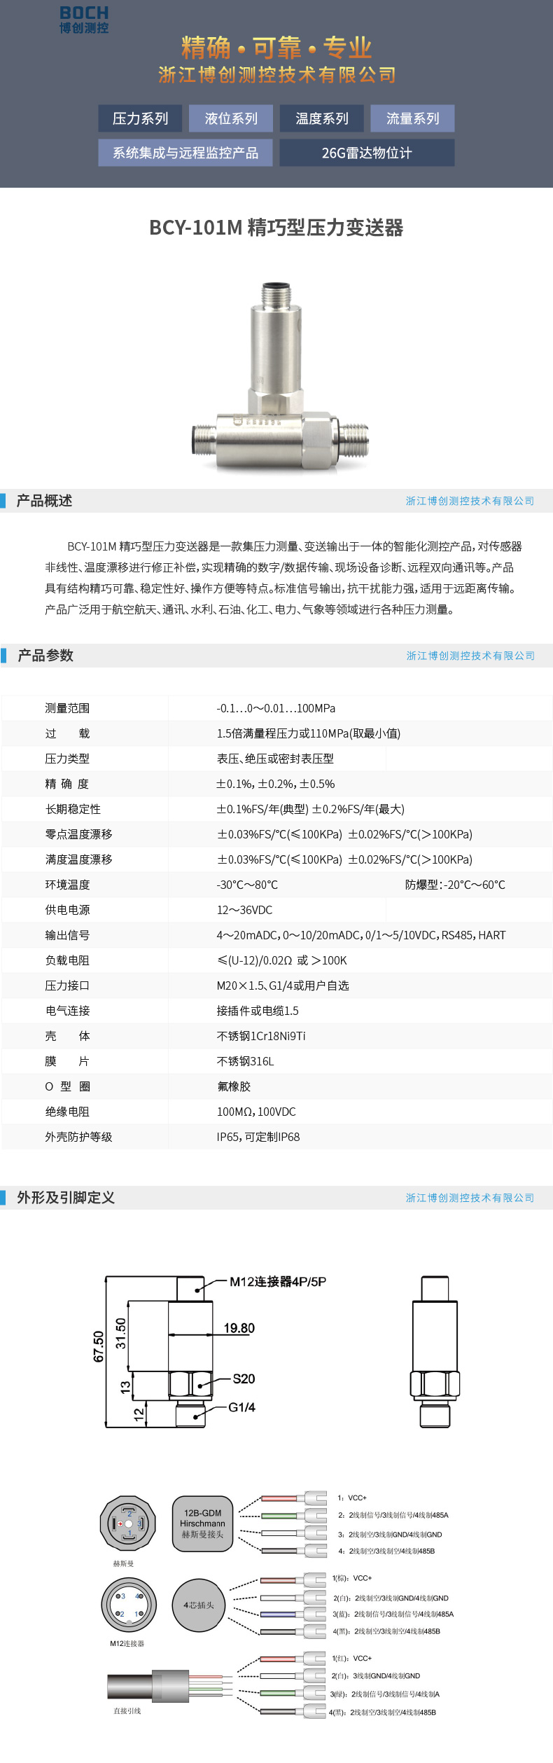Viewport: 553px width, 1763px height.
Task: Click the 精确·可靠·专业 slogan
Action: click(x=276, y=48)
